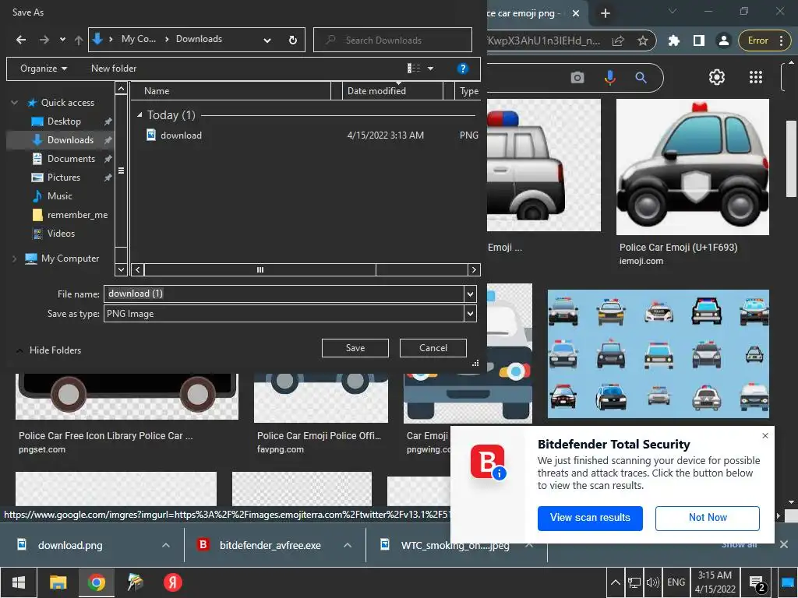The width and height of the screenshot is (798, 598).
Task: Open File Explorer from taskbar
Action: 58,582
